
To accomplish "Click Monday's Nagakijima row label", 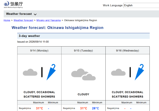I will pos(25,108).
